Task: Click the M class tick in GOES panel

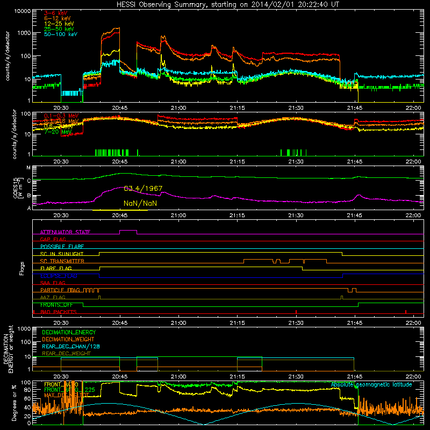Action: pos(28,168)
